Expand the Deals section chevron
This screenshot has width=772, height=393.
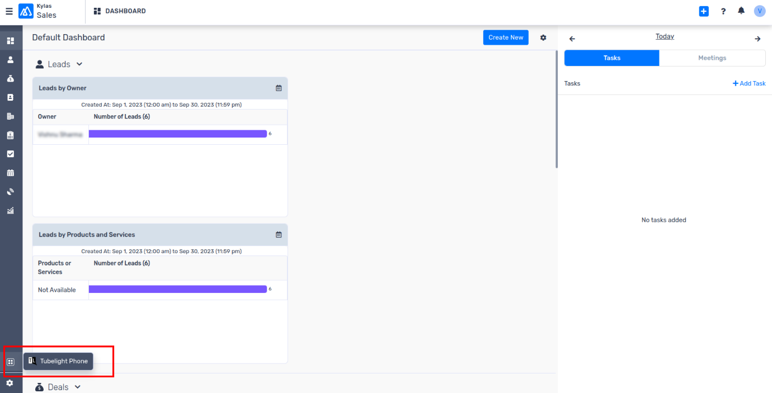tap(78, 387)
